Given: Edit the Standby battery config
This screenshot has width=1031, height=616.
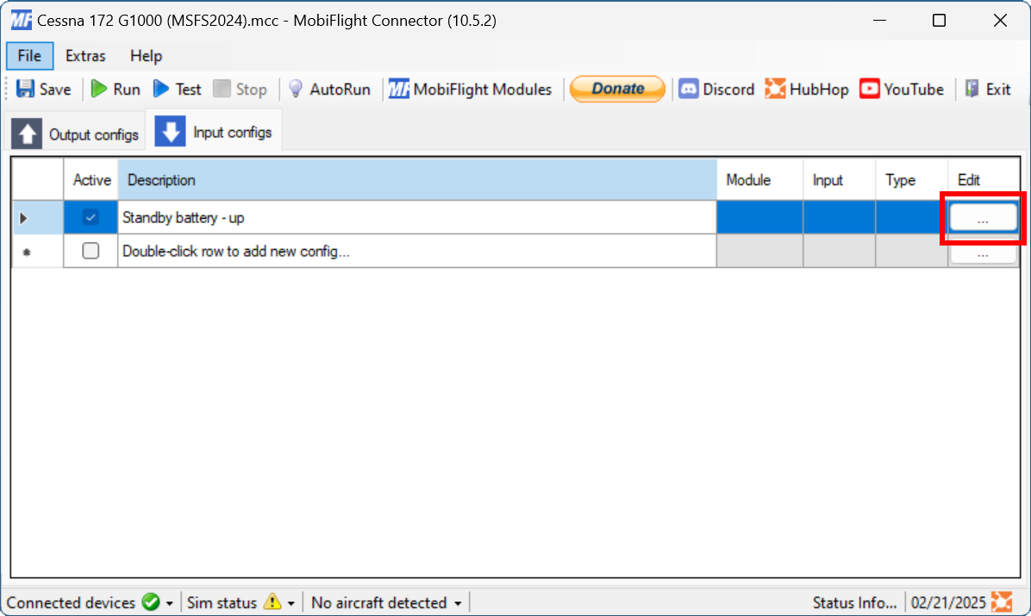Looking at the screenshot, I should click(x=982, y=217).
